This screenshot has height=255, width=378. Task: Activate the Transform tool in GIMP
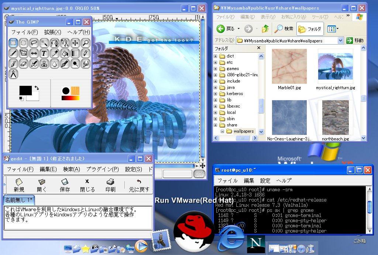[x=23, y=53]
